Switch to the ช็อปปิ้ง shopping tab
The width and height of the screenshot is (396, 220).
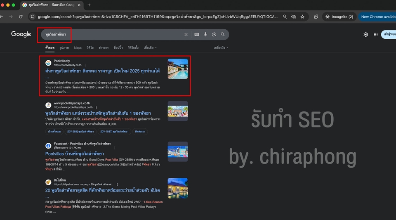point(118,47)
